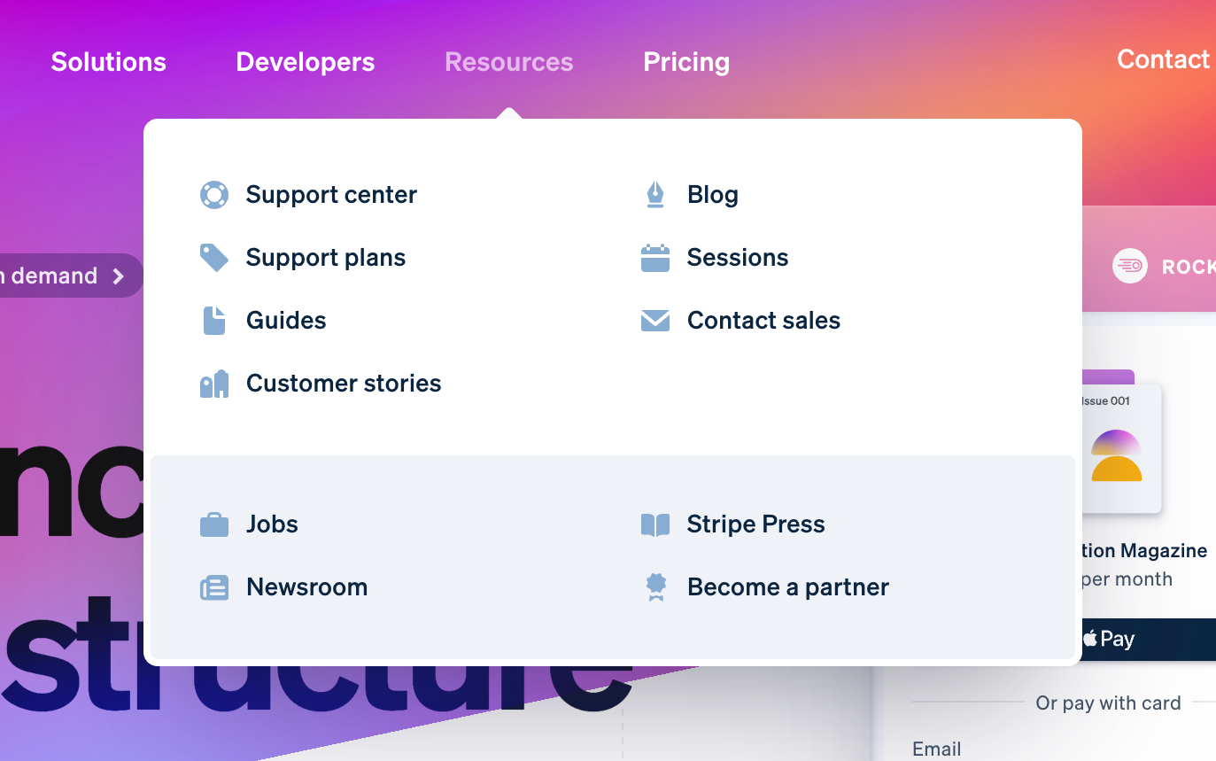Viewport: 1216px width, 761px height.
Task: Switch to the Pricing menu item
Action: click(686, 62)
